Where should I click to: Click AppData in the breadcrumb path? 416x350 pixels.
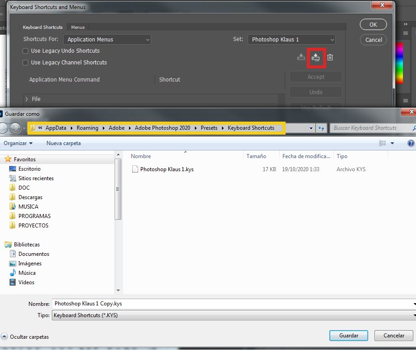point(55,128)
